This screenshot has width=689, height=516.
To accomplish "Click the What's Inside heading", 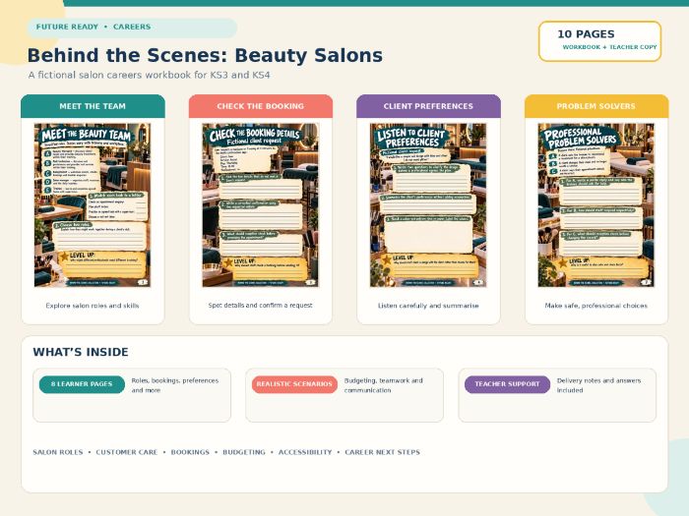I will click(81, 352).
